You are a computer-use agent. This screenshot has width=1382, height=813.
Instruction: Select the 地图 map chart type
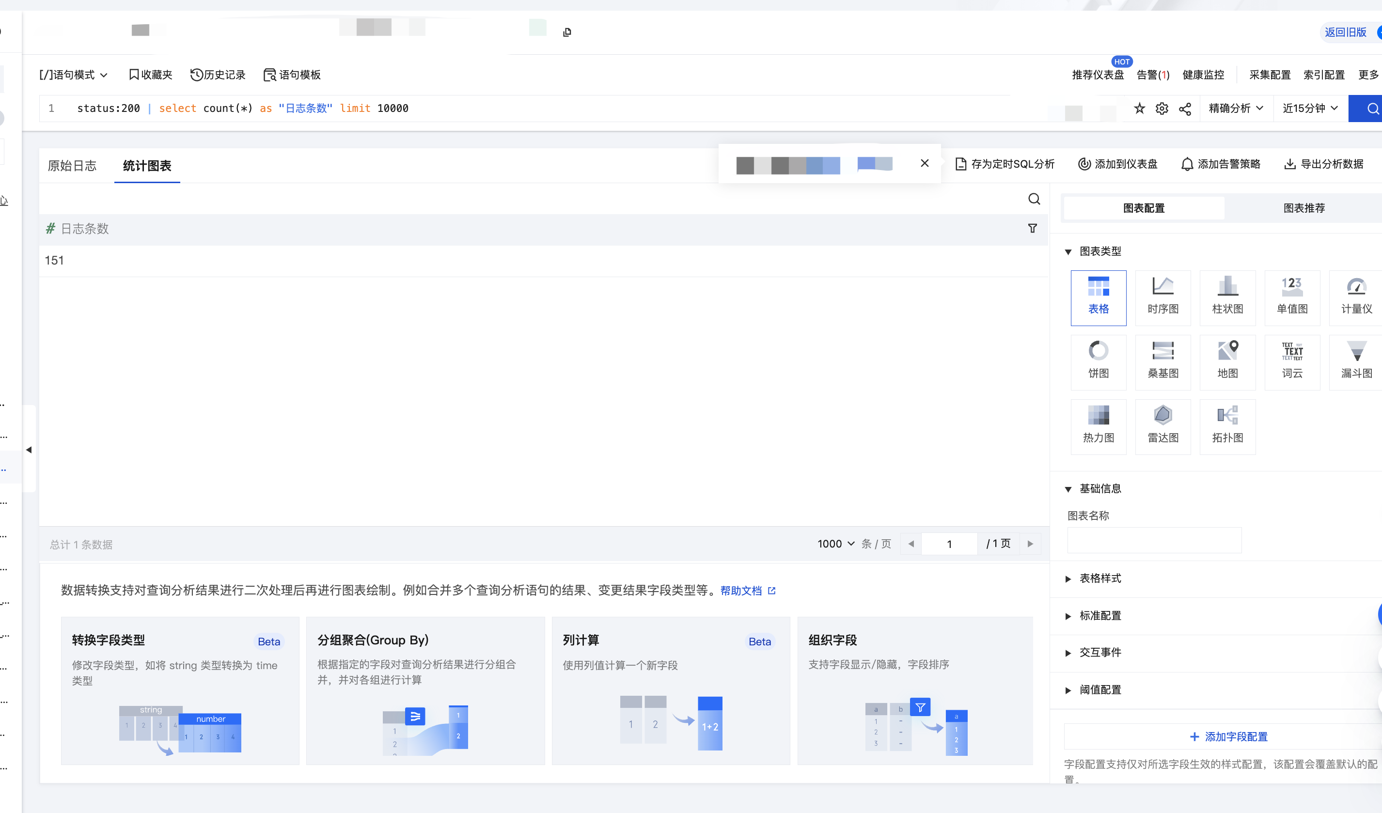[1227, 362]
